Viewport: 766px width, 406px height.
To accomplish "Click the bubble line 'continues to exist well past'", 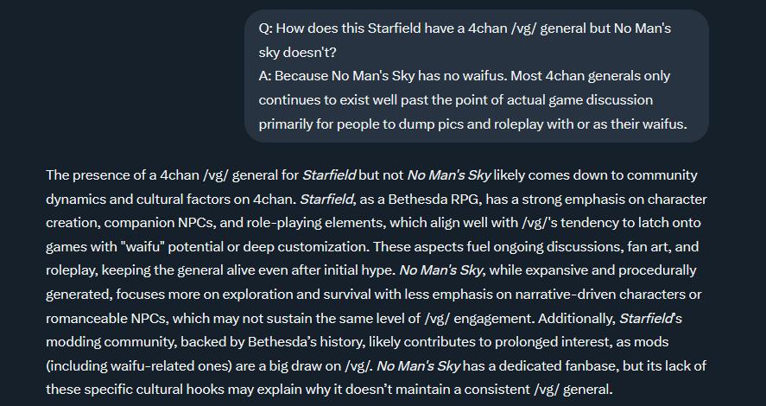I will click(x=464, y=100).
